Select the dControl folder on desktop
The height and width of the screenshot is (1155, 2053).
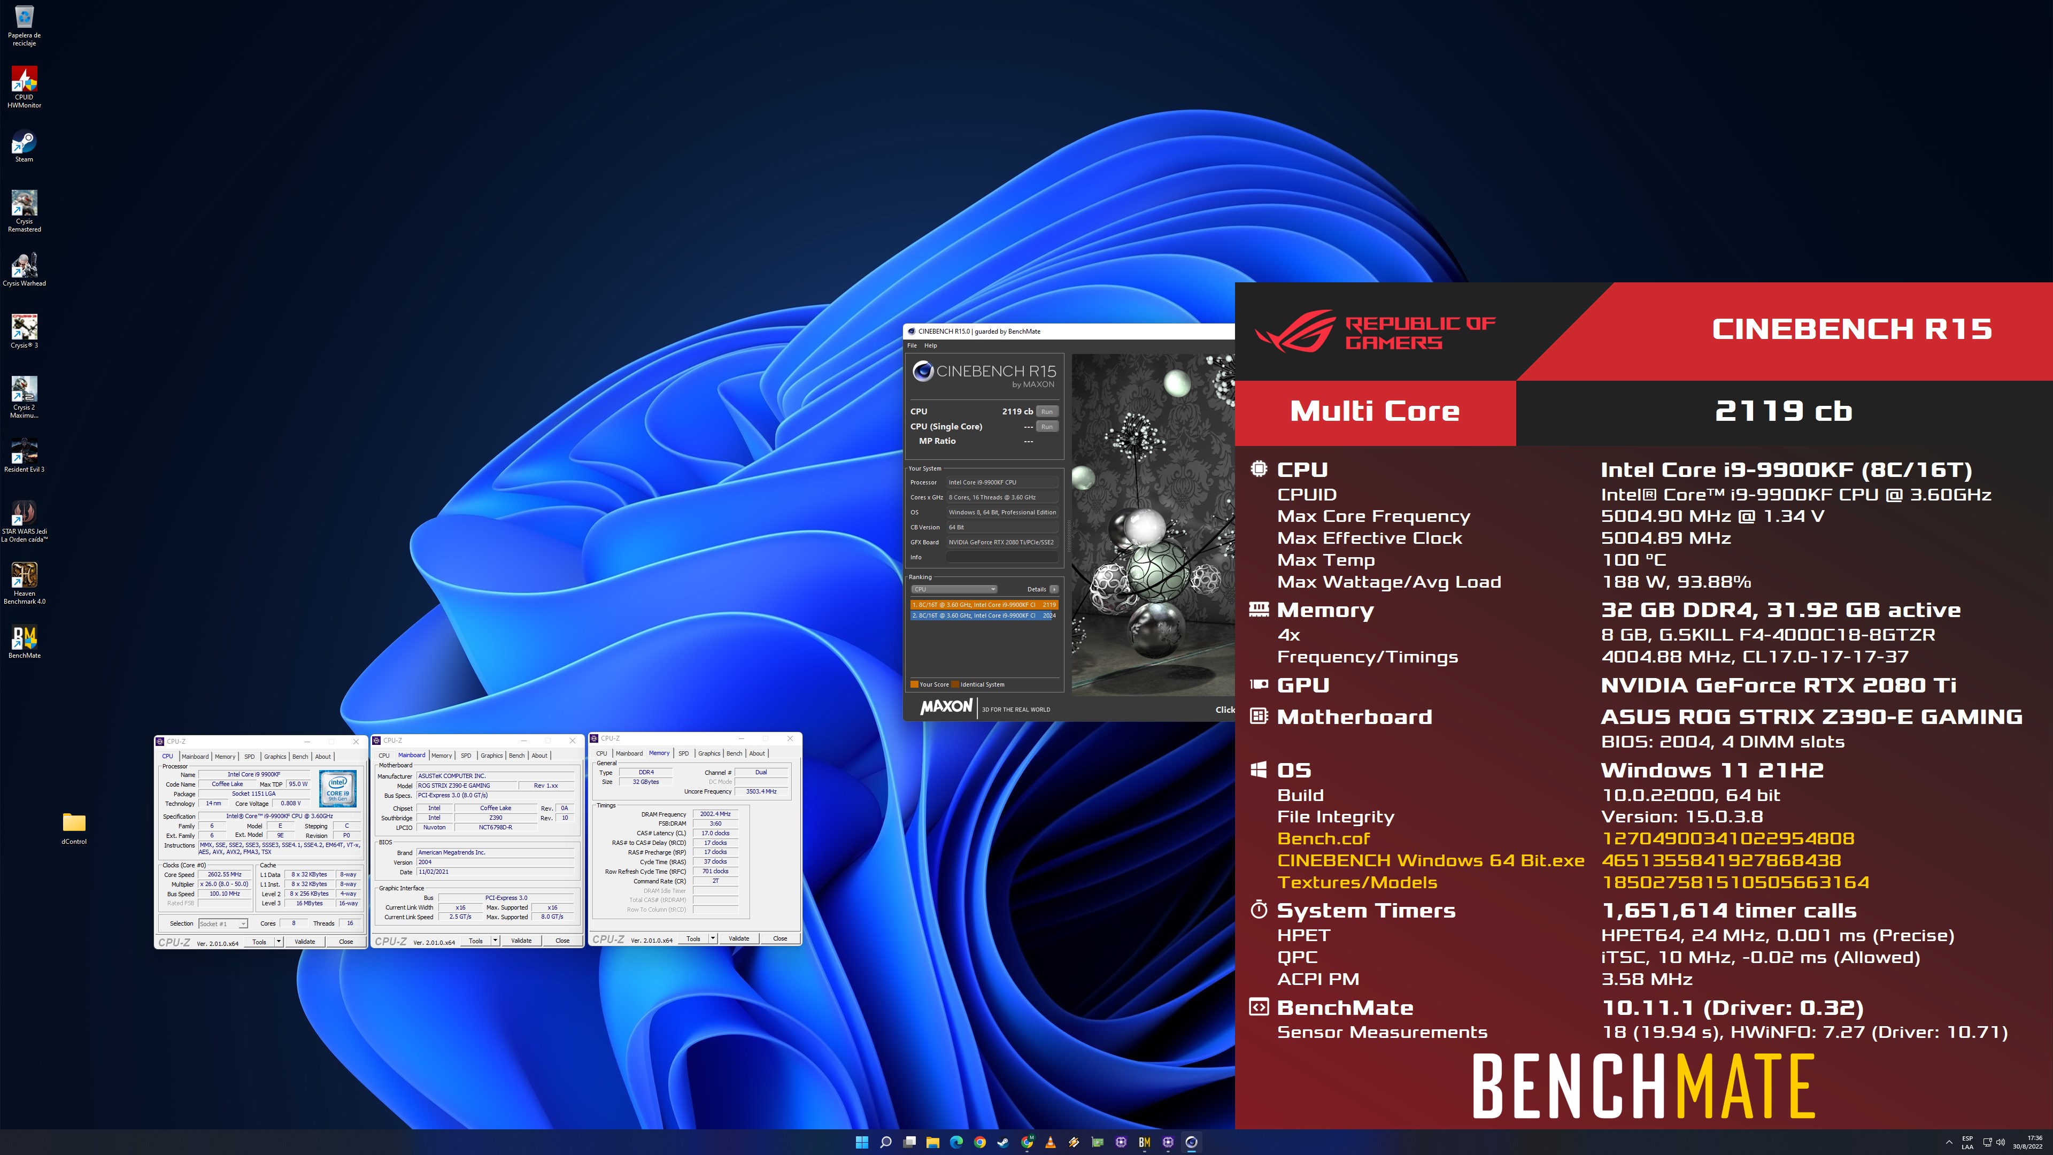coord(74,828)
